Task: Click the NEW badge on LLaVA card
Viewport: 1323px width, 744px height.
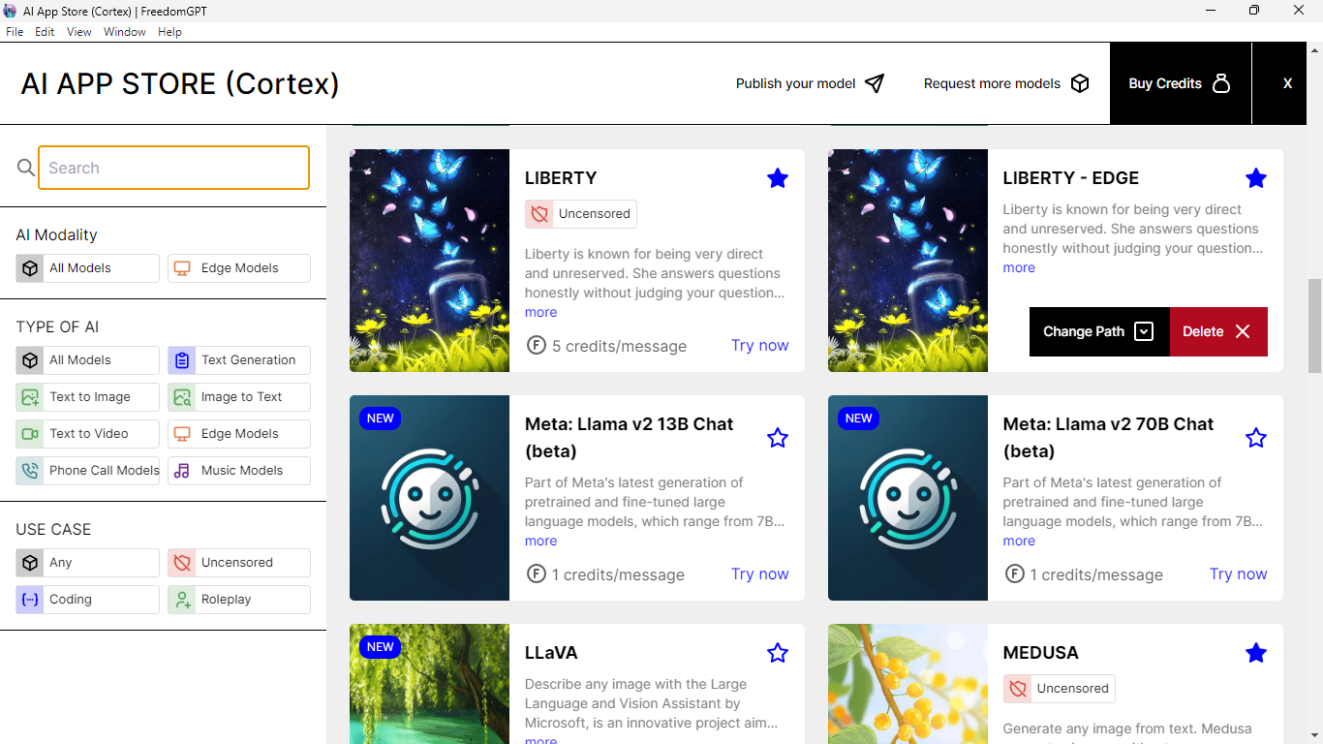Action: click(380, 647)
